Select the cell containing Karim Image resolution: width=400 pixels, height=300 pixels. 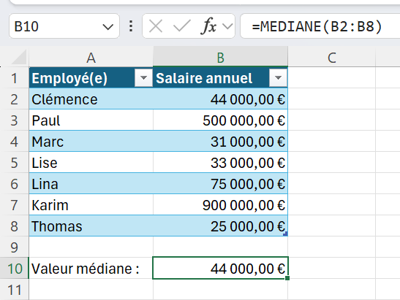coord(91,205)
